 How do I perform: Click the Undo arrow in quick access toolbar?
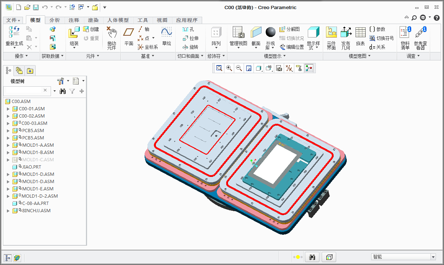(45, 7)
